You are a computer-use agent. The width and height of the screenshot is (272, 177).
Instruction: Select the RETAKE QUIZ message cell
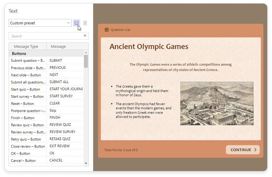tap(65, 139)
